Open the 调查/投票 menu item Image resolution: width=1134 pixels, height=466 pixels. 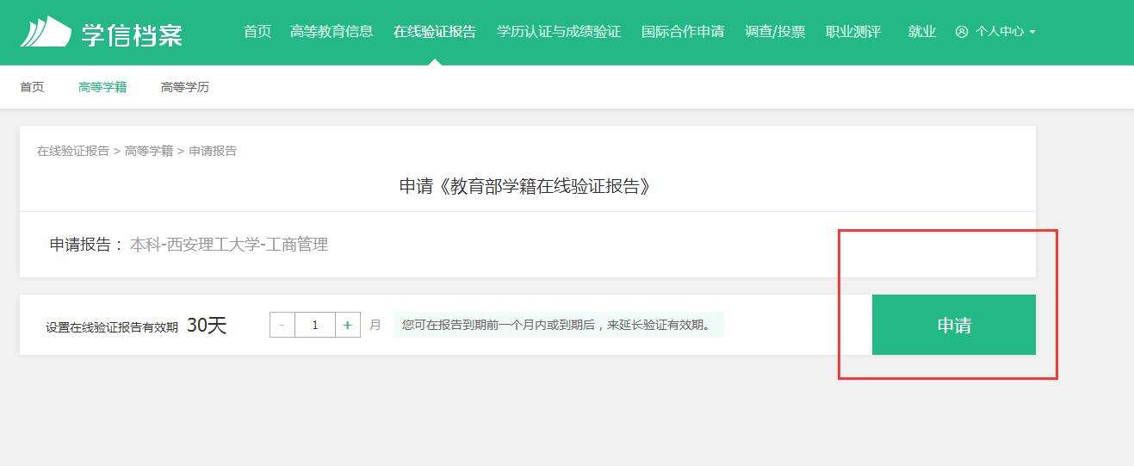click(775, 32)
